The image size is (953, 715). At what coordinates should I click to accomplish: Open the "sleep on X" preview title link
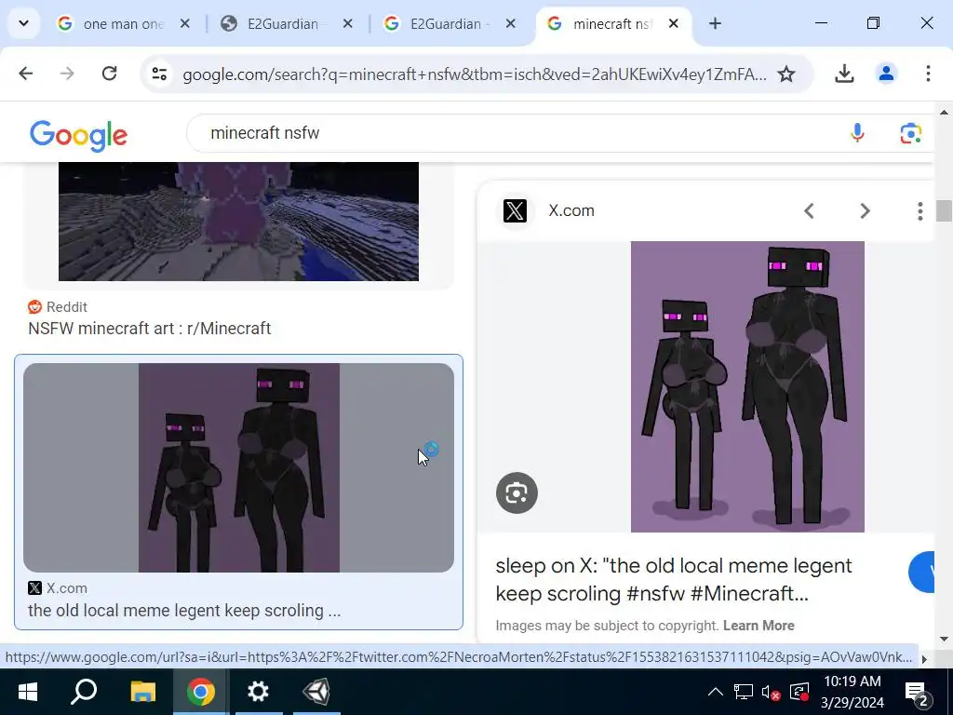tap(674, 579)
